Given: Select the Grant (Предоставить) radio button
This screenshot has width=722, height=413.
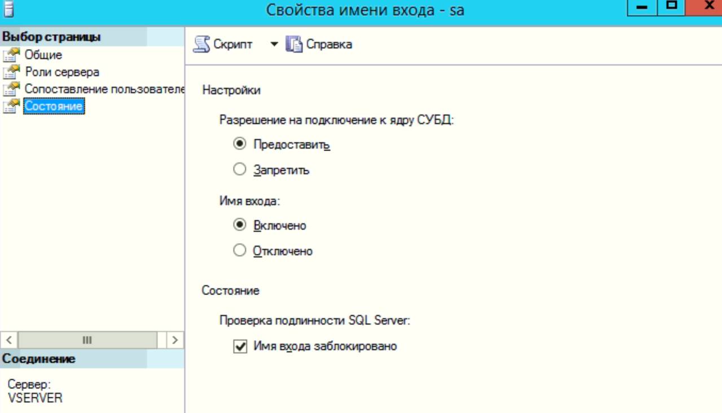Looking at the screenshot, I should coord(240,144).
